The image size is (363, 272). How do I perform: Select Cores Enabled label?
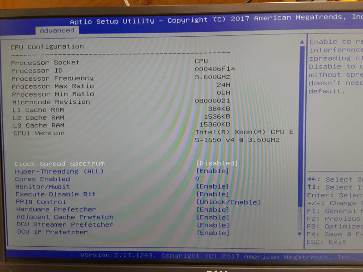coord(43,179)
